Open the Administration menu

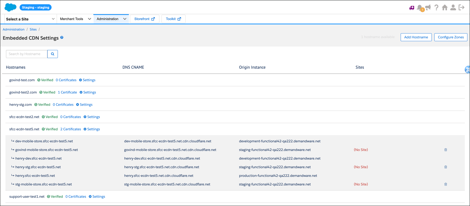click(111, 19)
